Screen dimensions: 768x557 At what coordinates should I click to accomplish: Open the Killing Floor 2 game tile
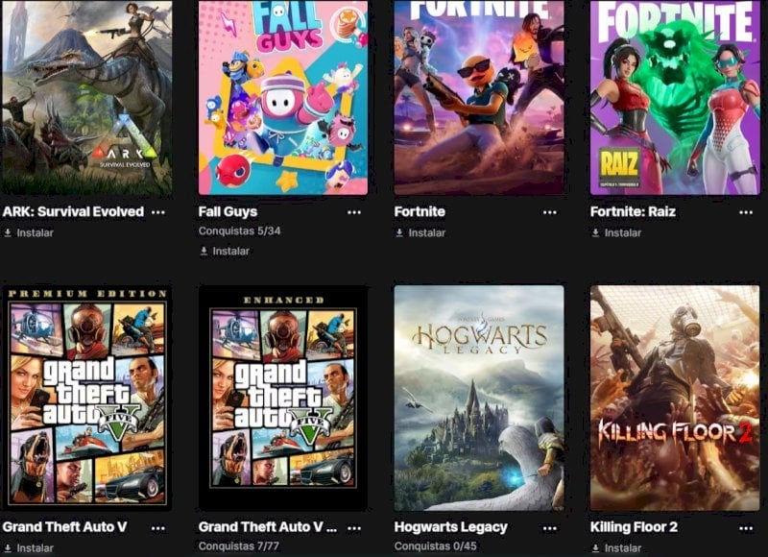coord(675,398)
